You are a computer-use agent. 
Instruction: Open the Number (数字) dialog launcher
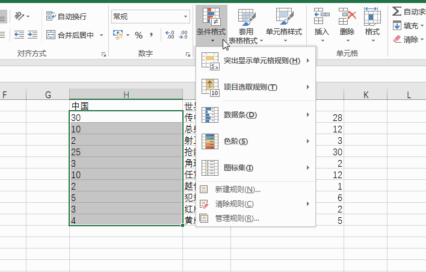[188, 54]
